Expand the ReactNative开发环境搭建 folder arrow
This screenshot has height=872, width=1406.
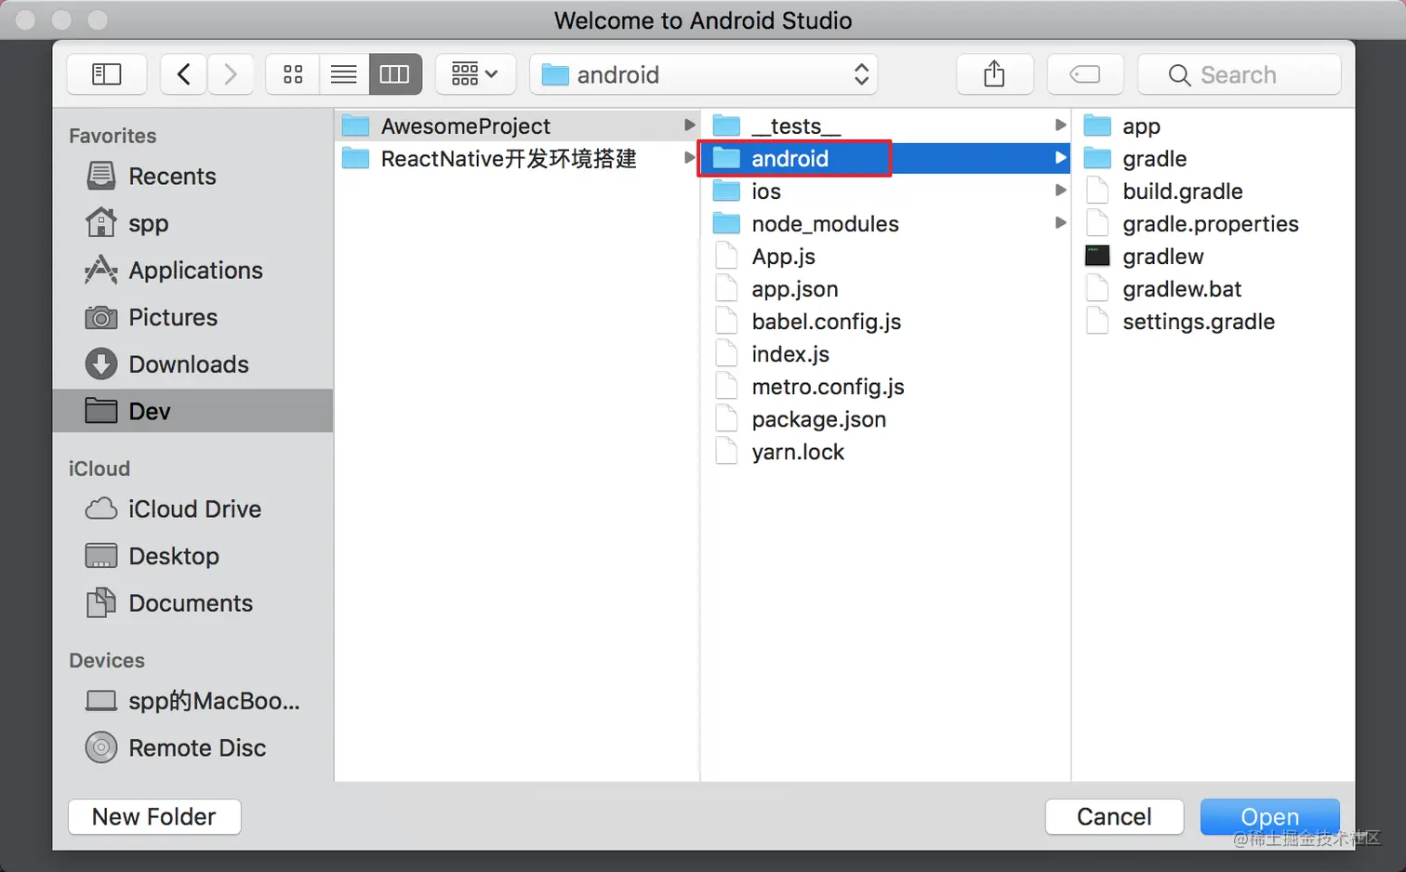tap(689, 158)
